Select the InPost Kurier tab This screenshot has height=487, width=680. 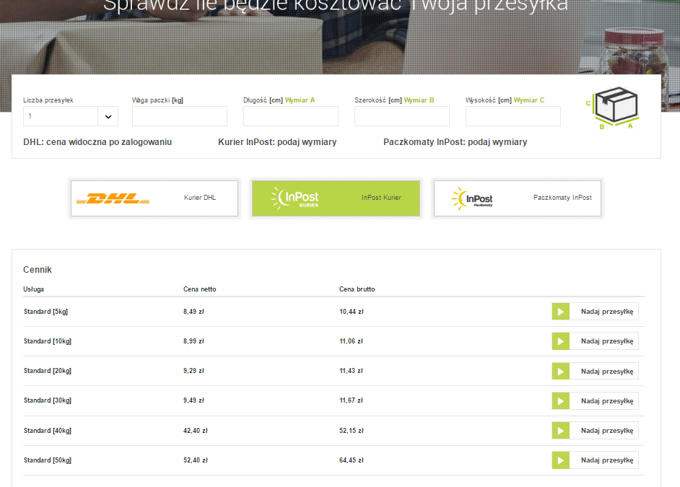336,198
